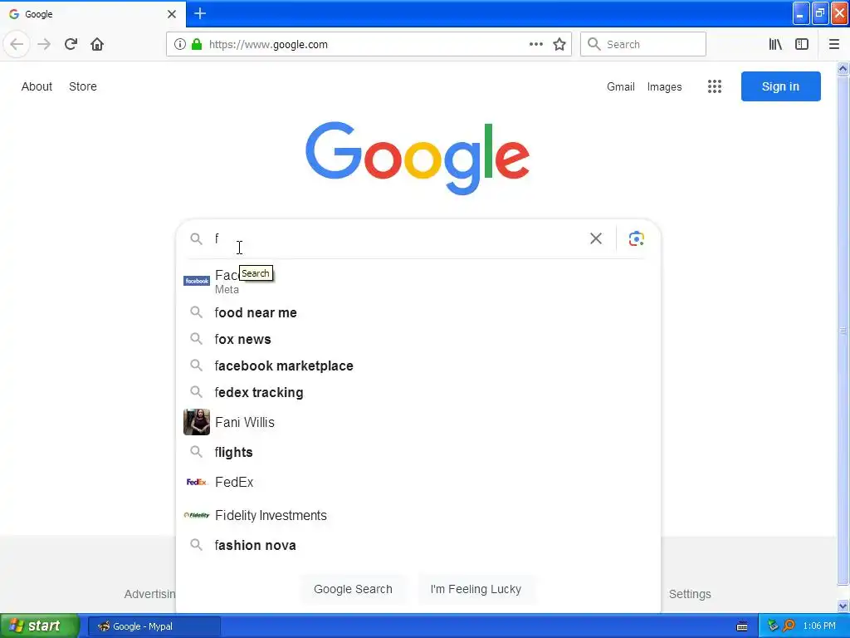850x638 pixels.
Task: Open the Windows start button
Action: pyautogui.click(x=40, y=626)
